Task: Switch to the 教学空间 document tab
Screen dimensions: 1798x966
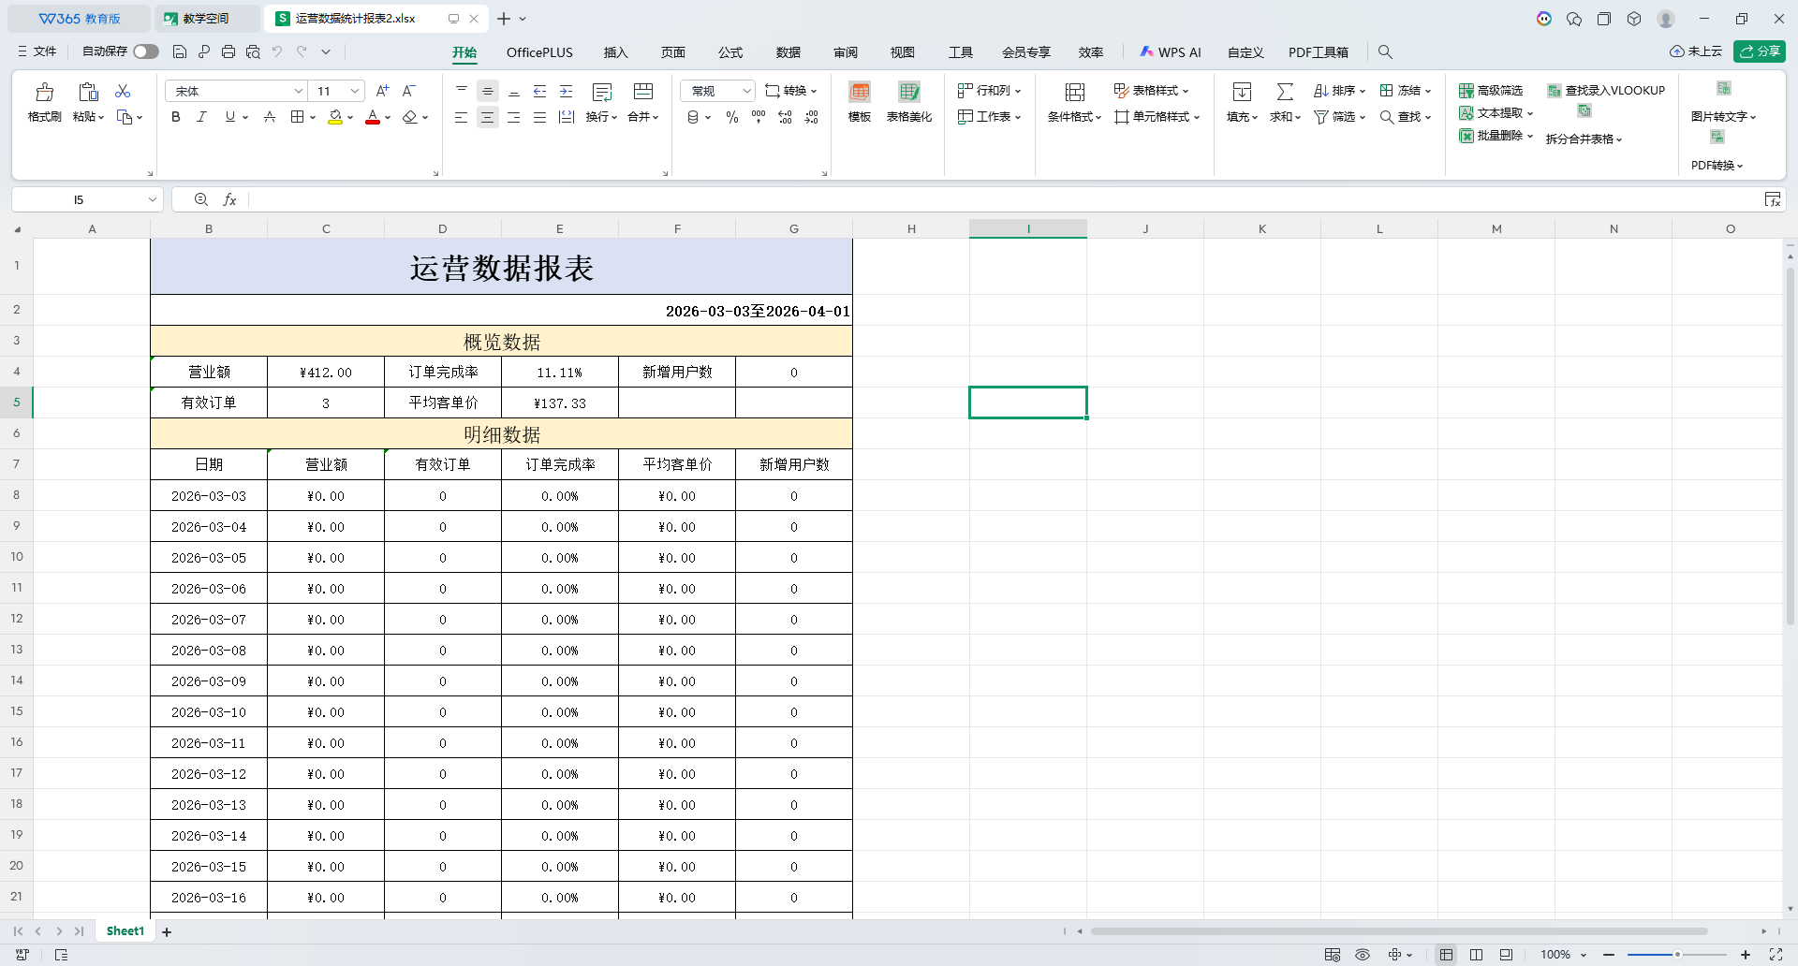Action: [x=205, y=19]
